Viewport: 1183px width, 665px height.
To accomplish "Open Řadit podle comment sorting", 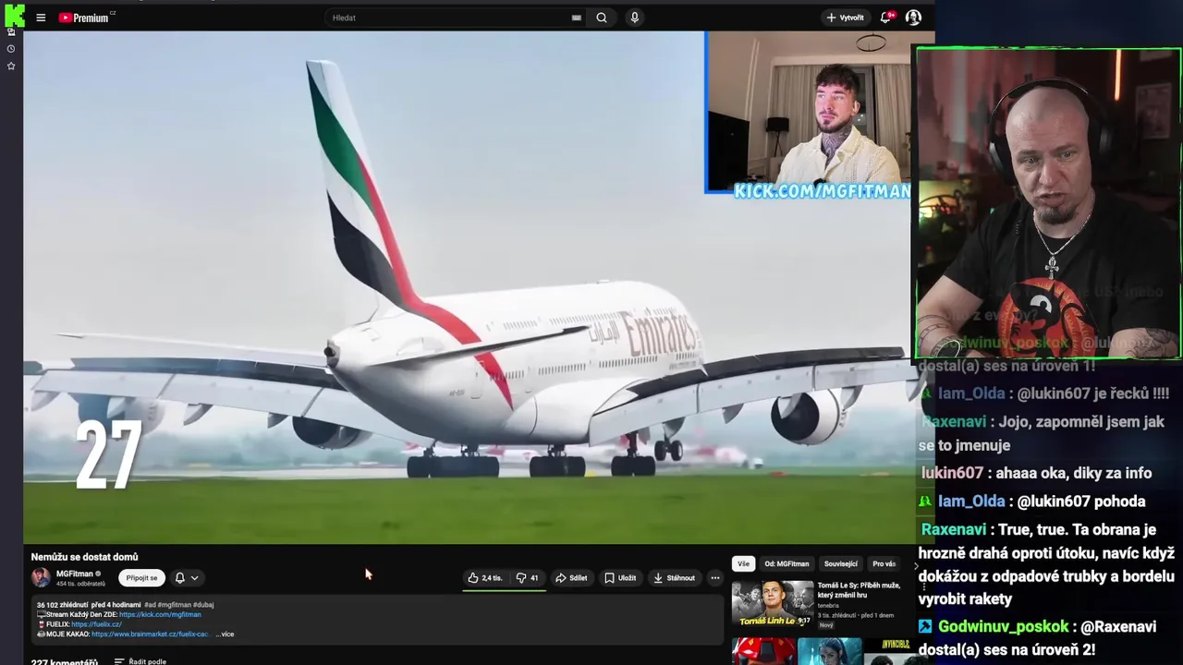I will (140, 661).
